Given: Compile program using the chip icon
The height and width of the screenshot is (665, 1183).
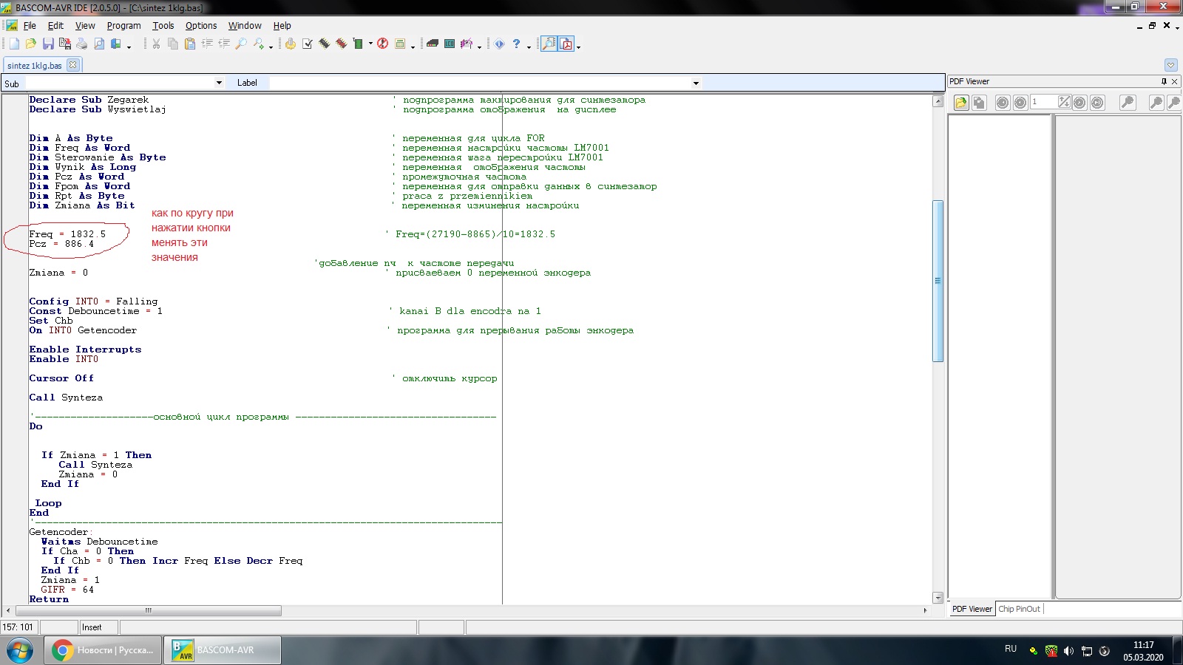Looking at the screenshot, I should [x=325, y=44].
